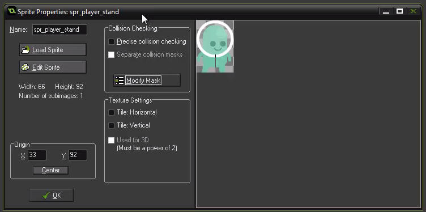Screen dimensions: 426x212
Task: Click the Center origin button
Action: pyautogui.click(x=50, y=170)
